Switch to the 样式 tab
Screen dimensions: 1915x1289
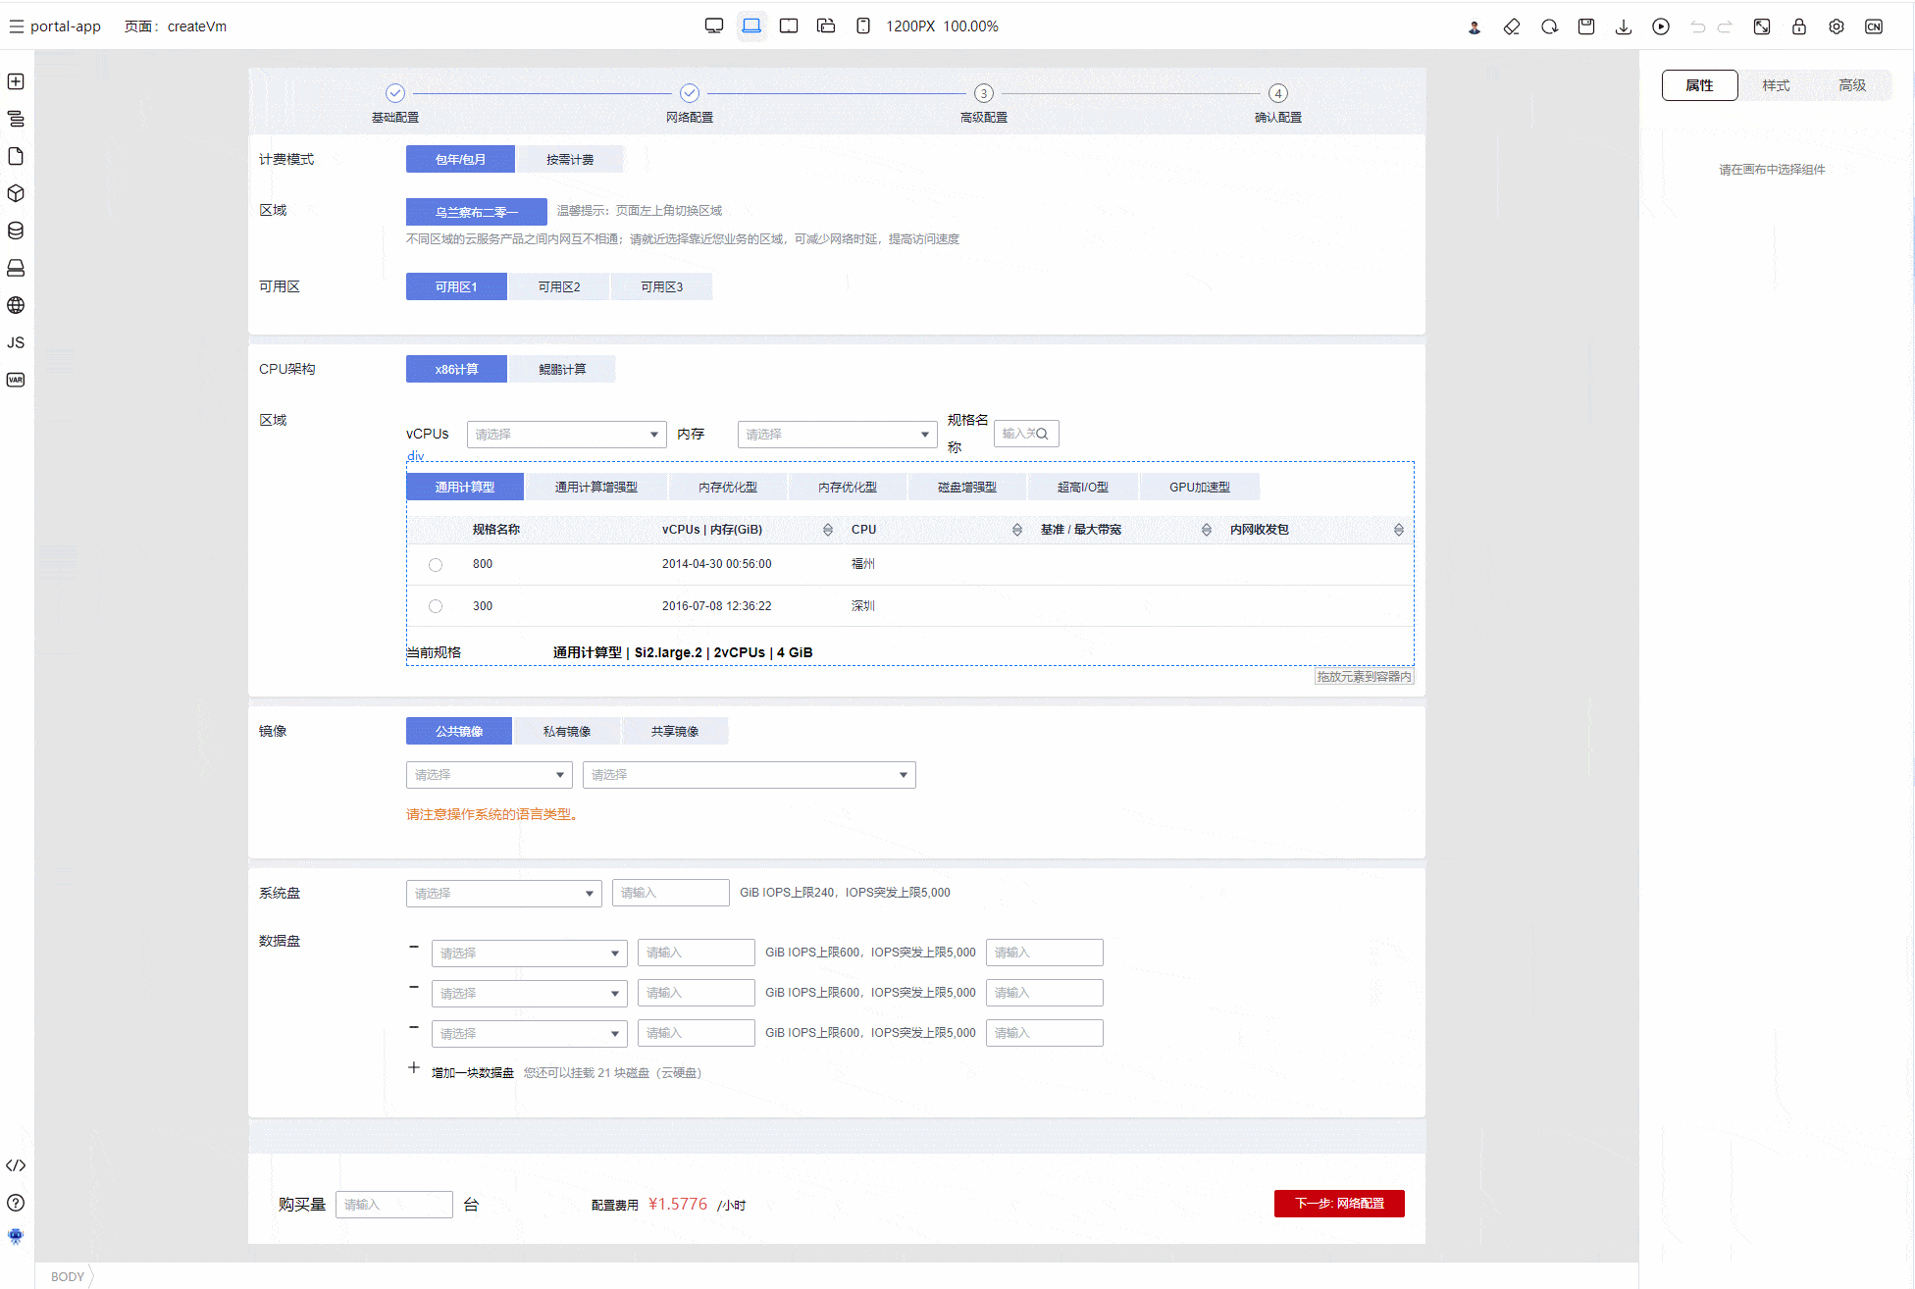click(1776, 85)
